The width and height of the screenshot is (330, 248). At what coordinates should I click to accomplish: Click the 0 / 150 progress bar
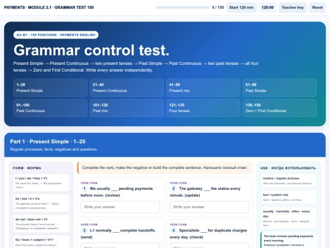coord(183,7)
